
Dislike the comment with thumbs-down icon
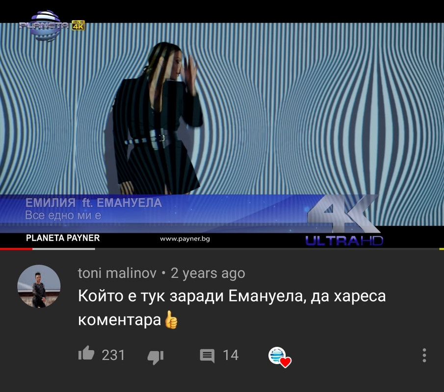click(x=156, y=357)
